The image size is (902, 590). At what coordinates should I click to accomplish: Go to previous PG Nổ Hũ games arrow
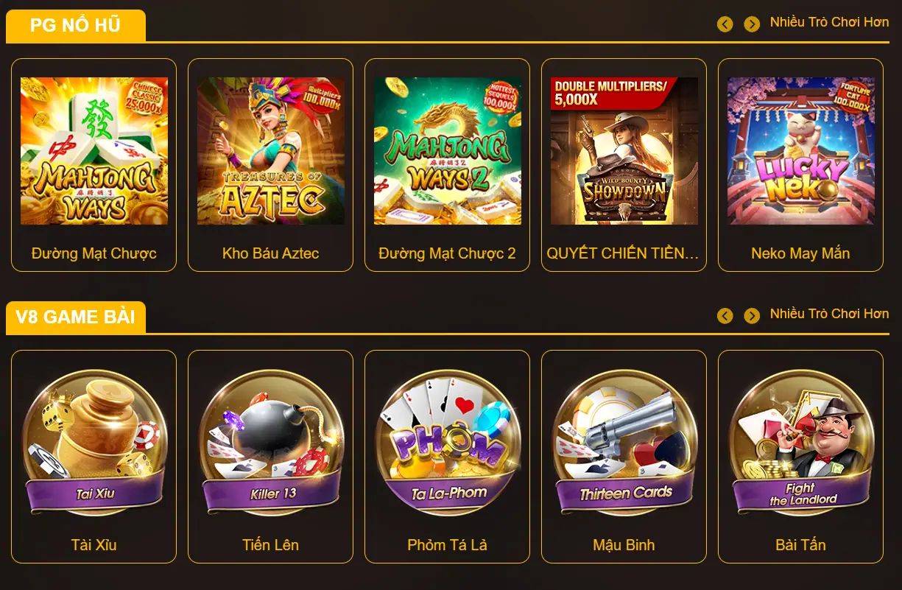(x=725, y=24)
